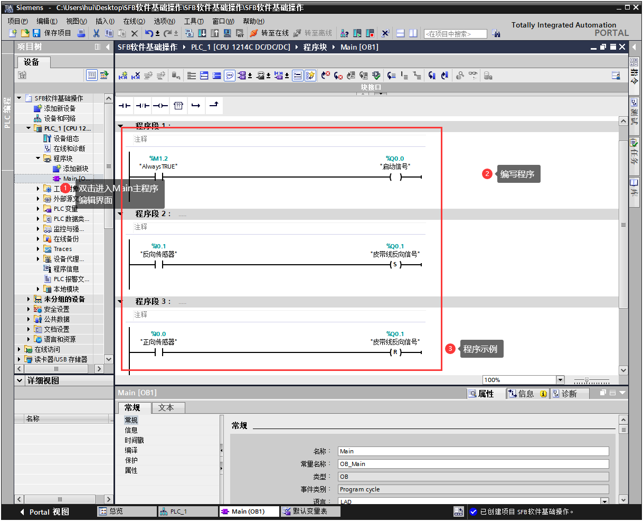This screenshot has width=643, height=521.
Task: Open the 编辑(E) menu
Action: pos(47,21)
